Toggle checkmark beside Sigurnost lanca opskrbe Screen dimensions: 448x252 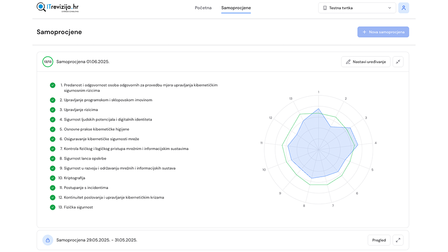[x=52, y=158]
